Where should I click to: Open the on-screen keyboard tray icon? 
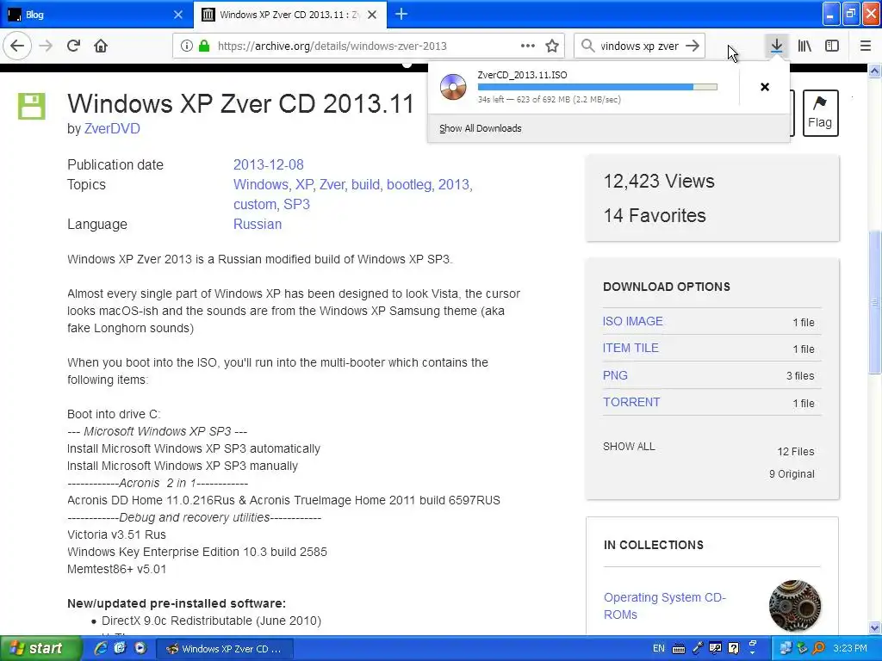679,649
